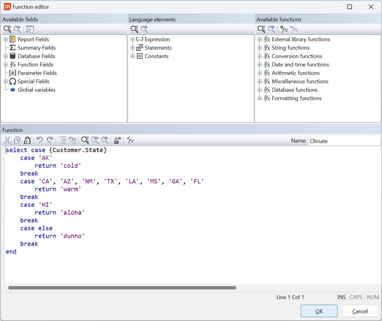Click the Replace (ab/ac) icon
This screenshot has width=382, height=321.
[117, 140]
